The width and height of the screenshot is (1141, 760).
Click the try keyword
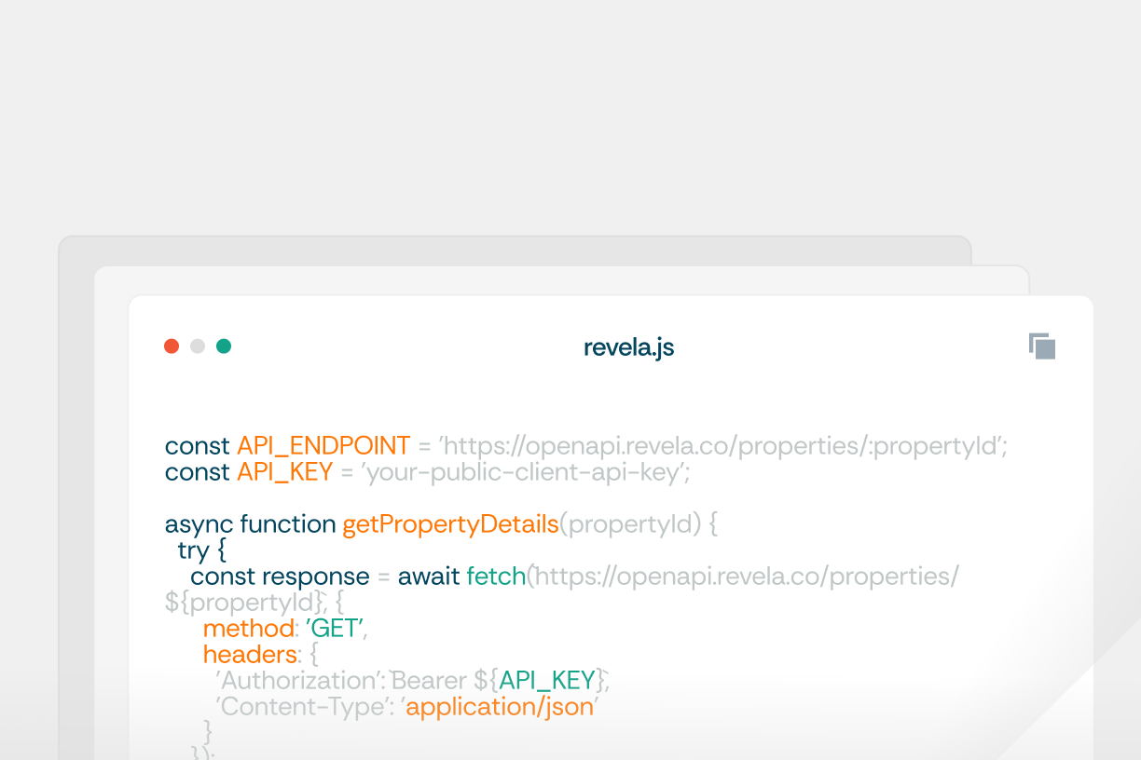[192, 550]
